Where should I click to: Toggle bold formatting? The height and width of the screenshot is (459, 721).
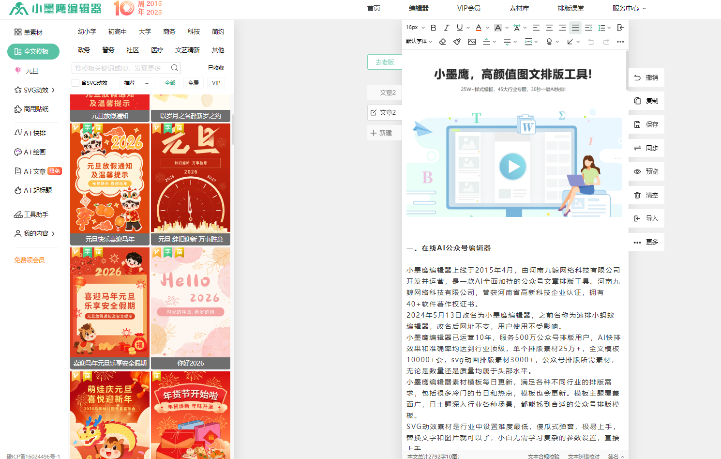click(434, 28)
